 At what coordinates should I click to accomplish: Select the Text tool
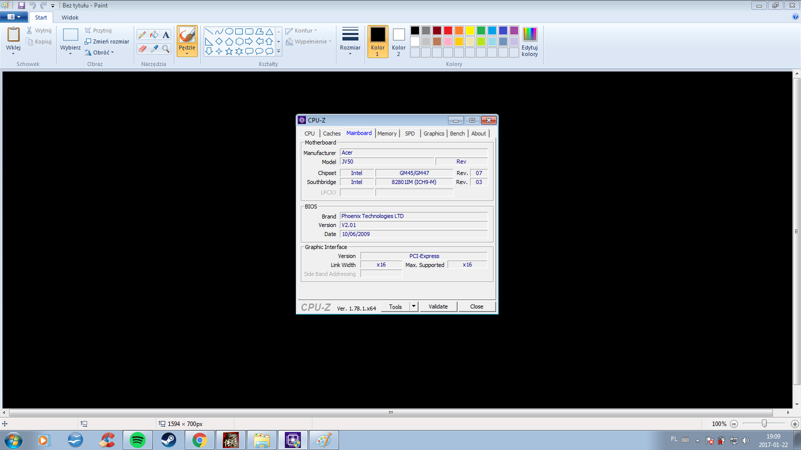point(166,35)
